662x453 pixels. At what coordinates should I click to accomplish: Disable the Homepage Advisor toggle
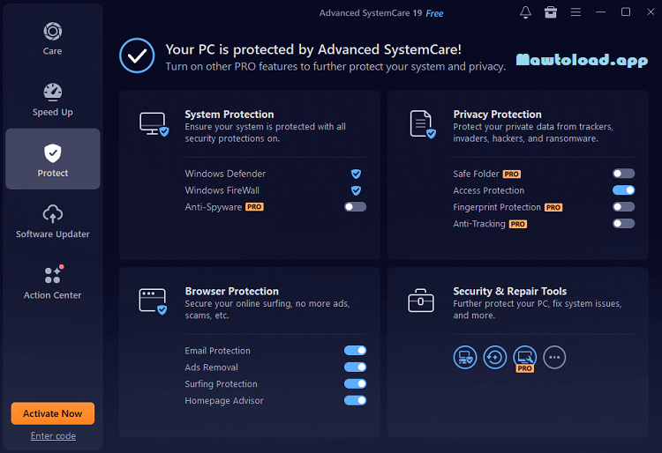pos(355,400)
